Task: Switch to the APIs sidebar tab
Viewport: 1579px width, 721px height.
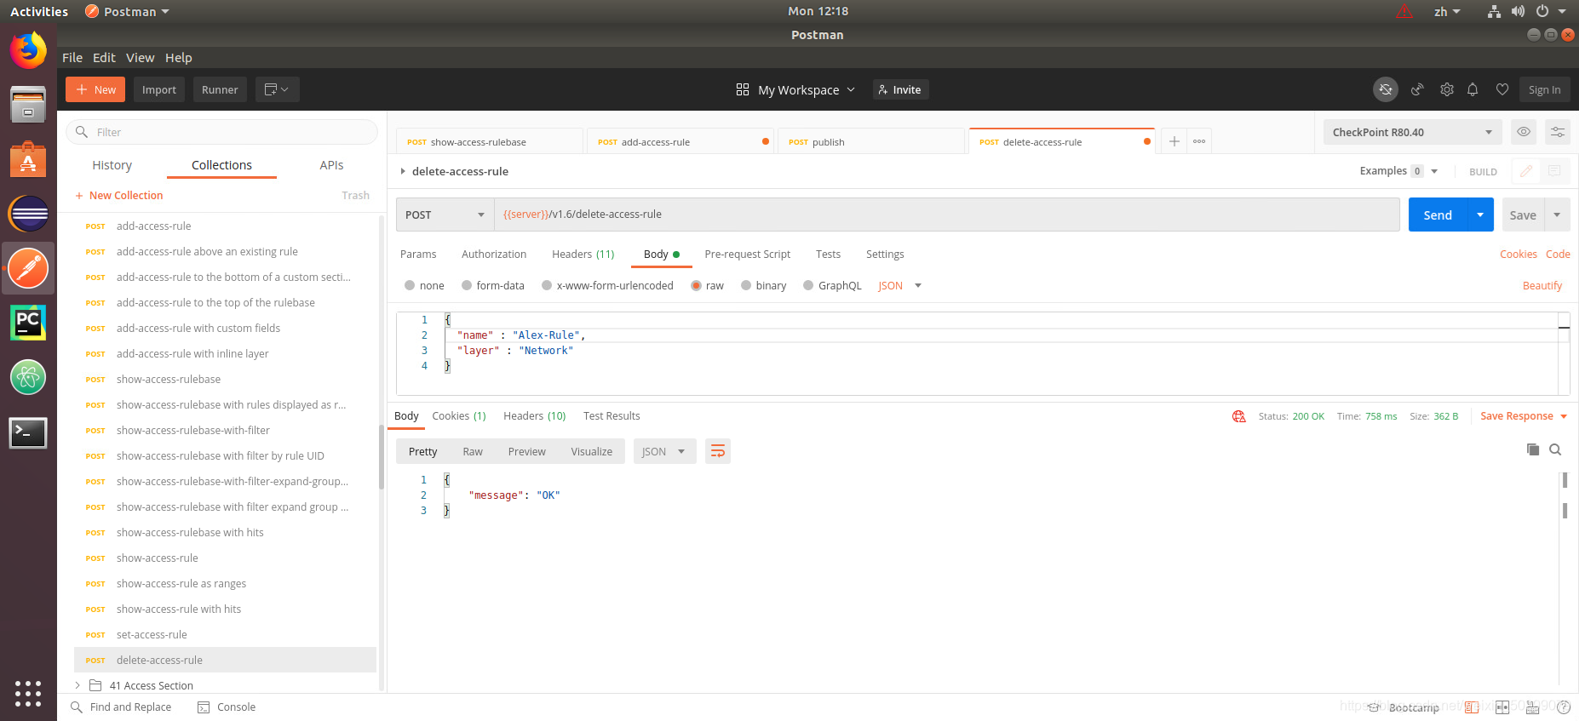Action: pyautogui.click(x=331, y=165)
